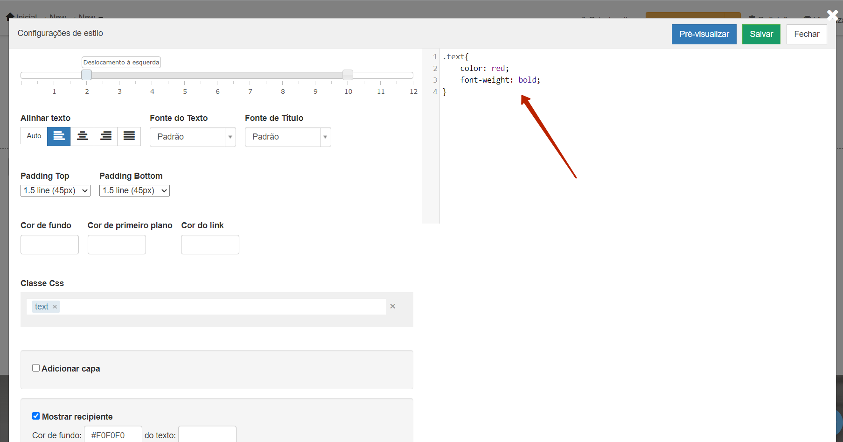Open the Cor de fundo color field
843x442 pixels.
click(49, 245)
